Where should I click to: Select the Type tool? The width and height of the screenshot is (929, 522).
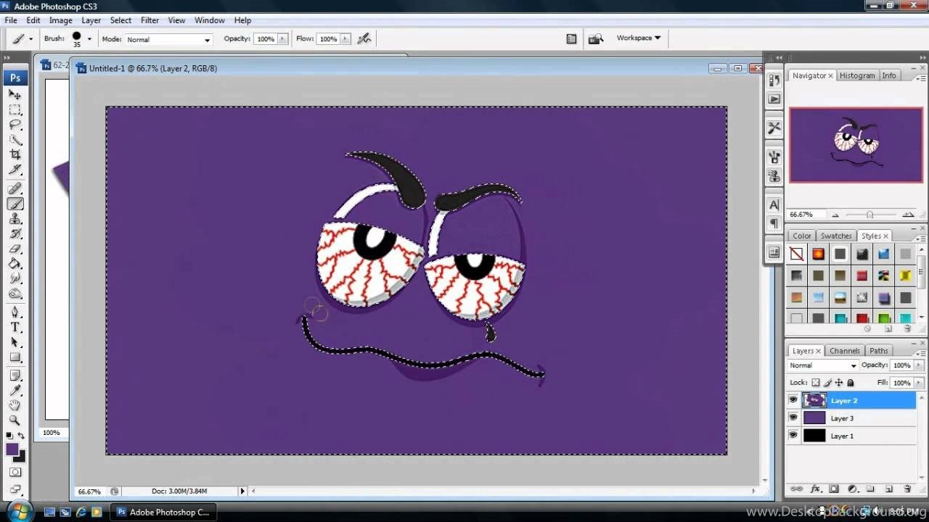[x=15, y=328]
